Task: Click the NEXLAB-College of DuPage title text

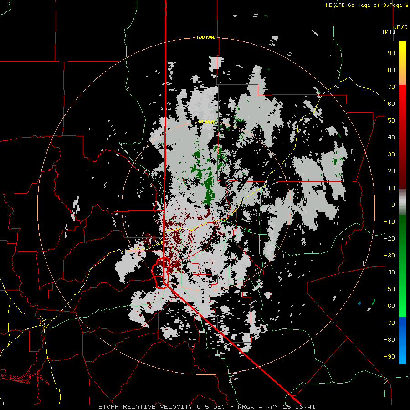Action: tap(366, 5)
